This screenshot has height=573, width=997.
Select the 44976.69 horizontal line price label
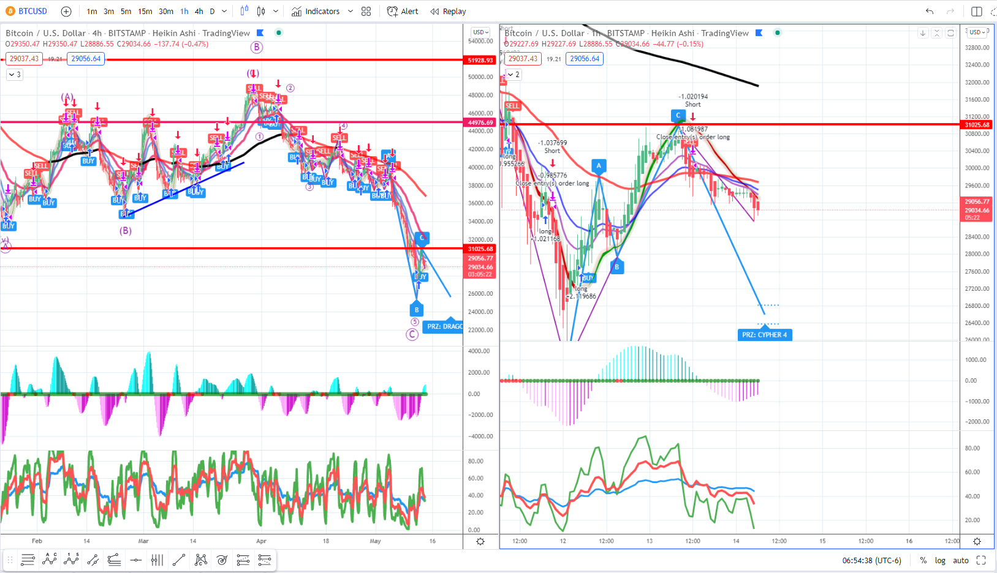click(480, 122)
